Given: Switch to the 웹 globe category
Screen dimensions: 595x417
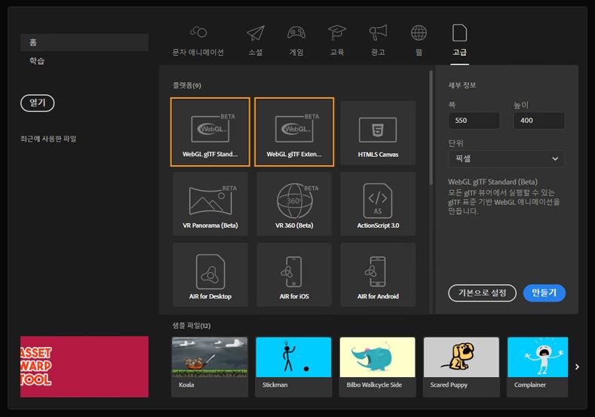Looking at the screenshot, I should 419,41.
